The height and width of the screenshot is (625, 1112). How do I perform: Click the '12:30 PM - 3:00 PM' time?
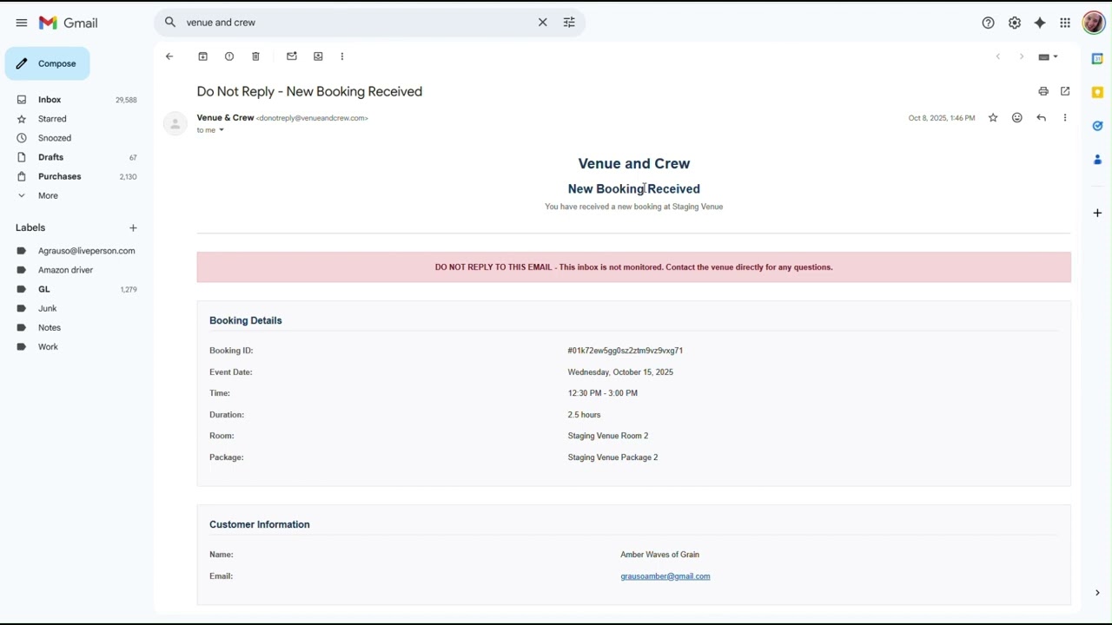(603, 393)
